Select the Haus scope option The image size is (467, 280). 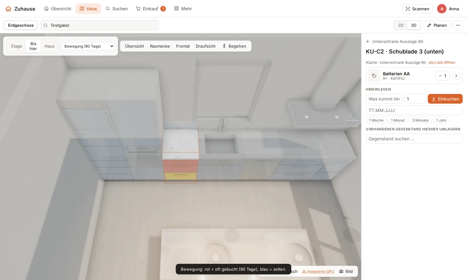click(x=50, y=46)
